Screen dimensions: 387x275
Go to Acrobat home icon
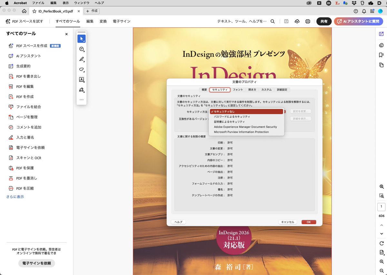pos(24,11)
